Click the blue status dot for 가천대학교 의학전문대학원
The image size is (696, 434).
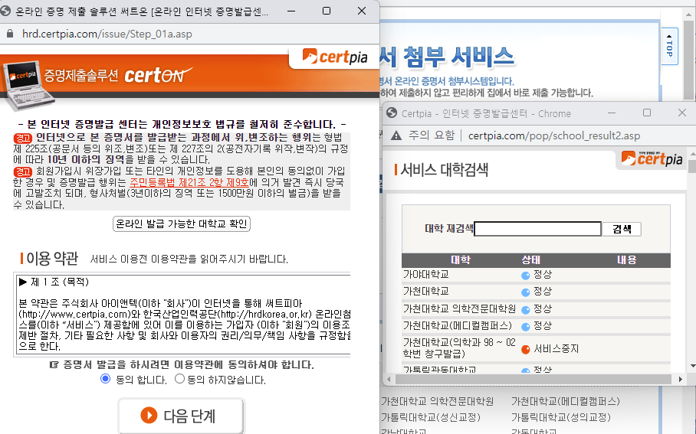point(526,309)
